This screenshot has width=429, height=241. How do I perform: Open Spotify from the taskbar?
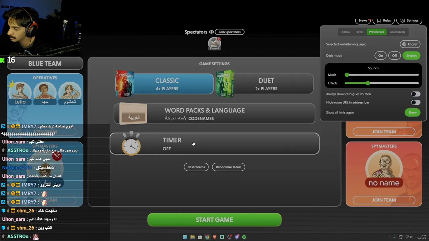click(x=244, y=237)
